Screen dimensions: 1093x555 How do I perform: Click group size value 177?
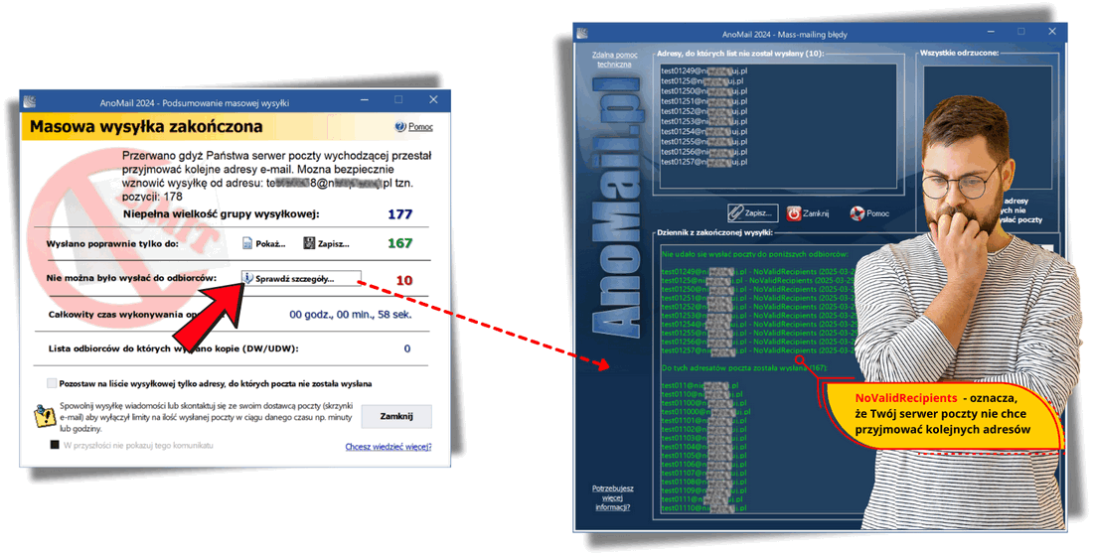[400, 214]
